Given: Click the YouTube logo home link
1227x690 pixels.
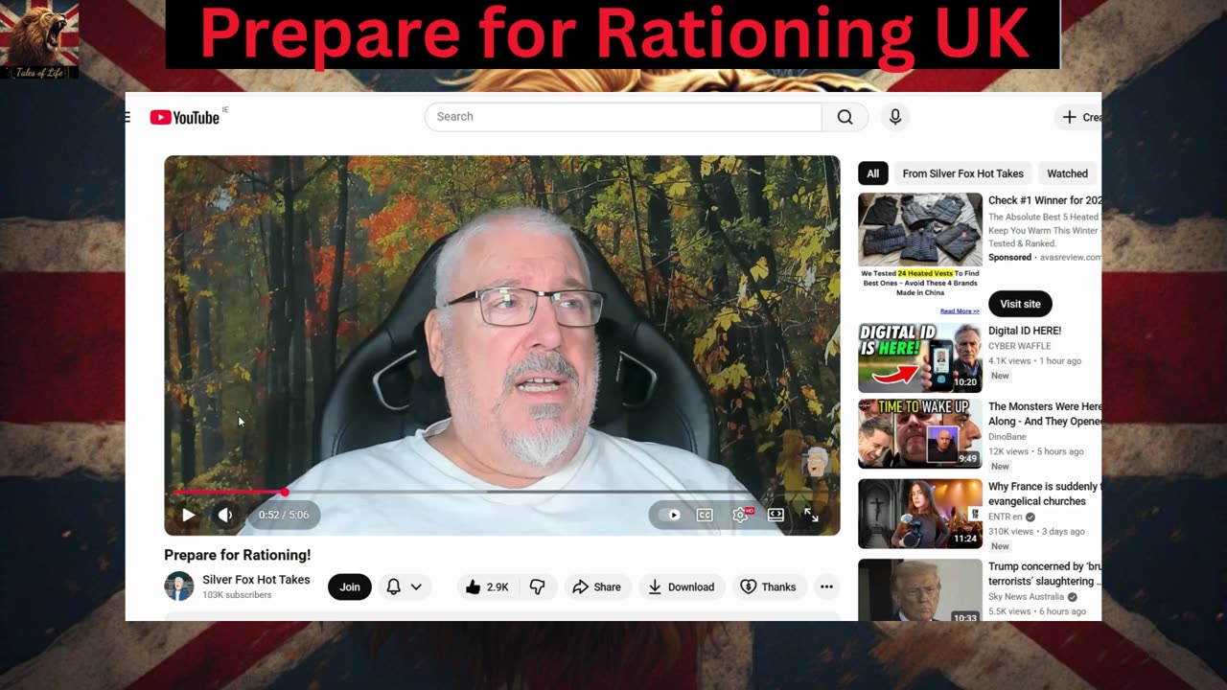Looking at the screenshot, I should pyautogui.click(x=185, y=117).
